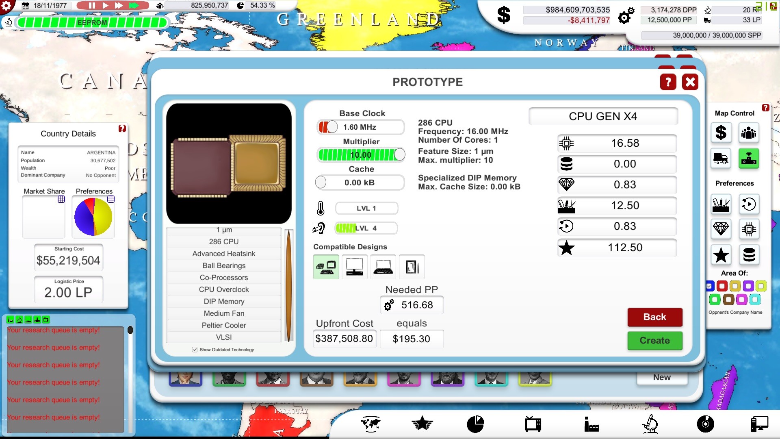This screenshot has height=439, width=780.
Task: Click the money map control icon
Action: [x=721, y=133]
